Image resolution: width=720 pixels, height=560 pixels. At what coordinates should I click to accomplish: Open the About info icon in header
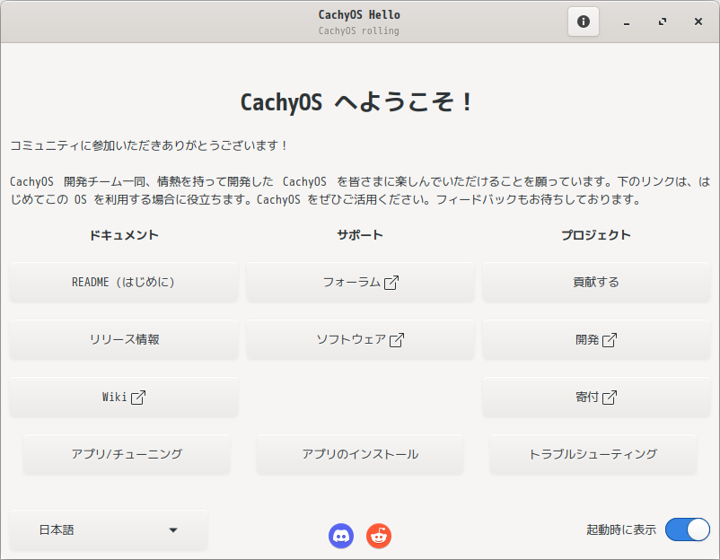584,22
